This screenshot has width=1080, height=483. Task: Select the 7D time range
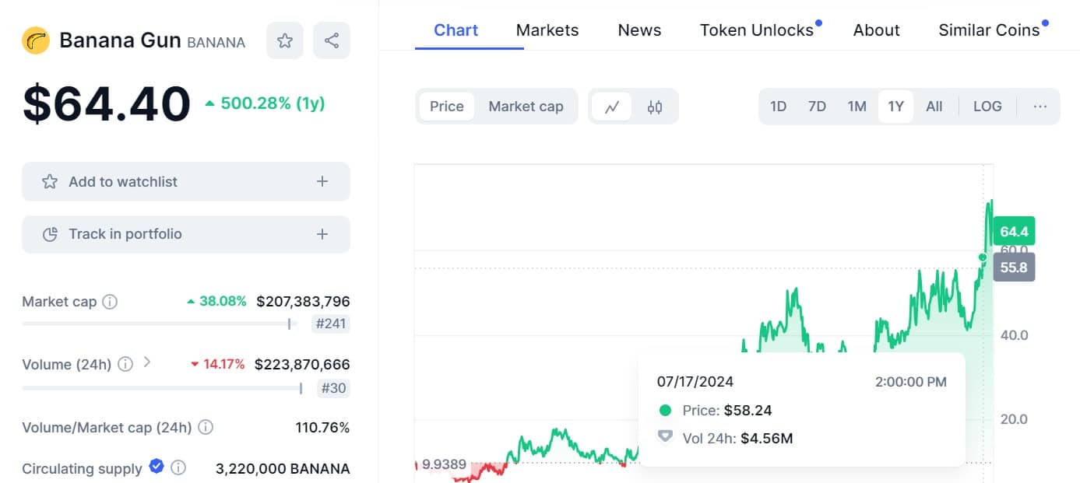817,107
